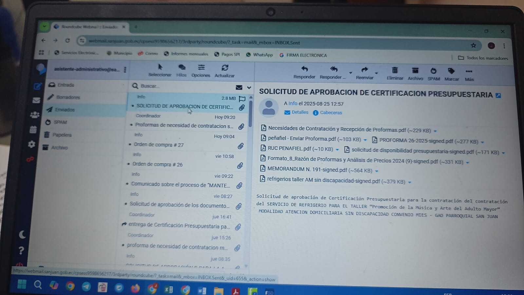Image resolution: width=524 pixels, height=295 pixels.
Task: Open the message list filter dropdown
Action: pos(249,88)
